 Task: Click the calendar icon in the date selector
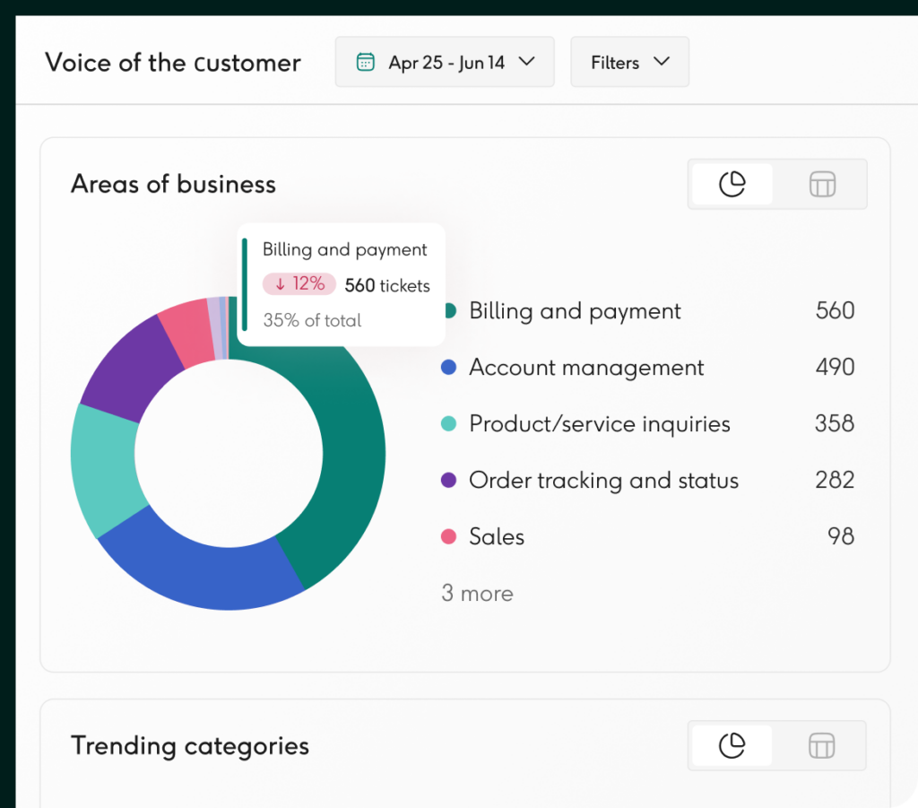[365, 61]
